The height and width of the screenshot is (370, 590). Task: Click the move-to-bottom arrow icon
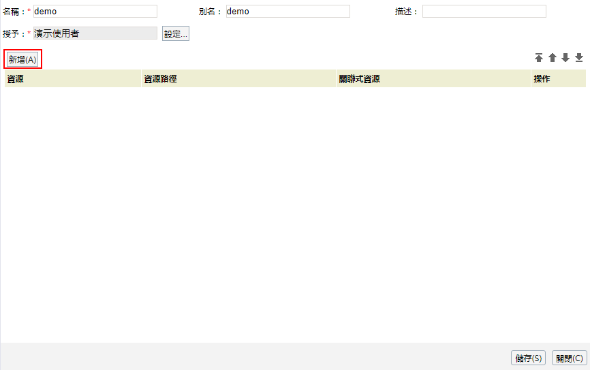(x=579, y=58)
